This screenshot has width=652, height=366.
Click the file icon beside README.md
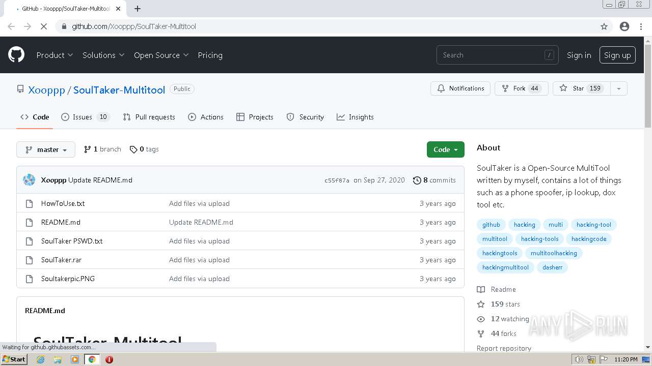coord(29,222)
